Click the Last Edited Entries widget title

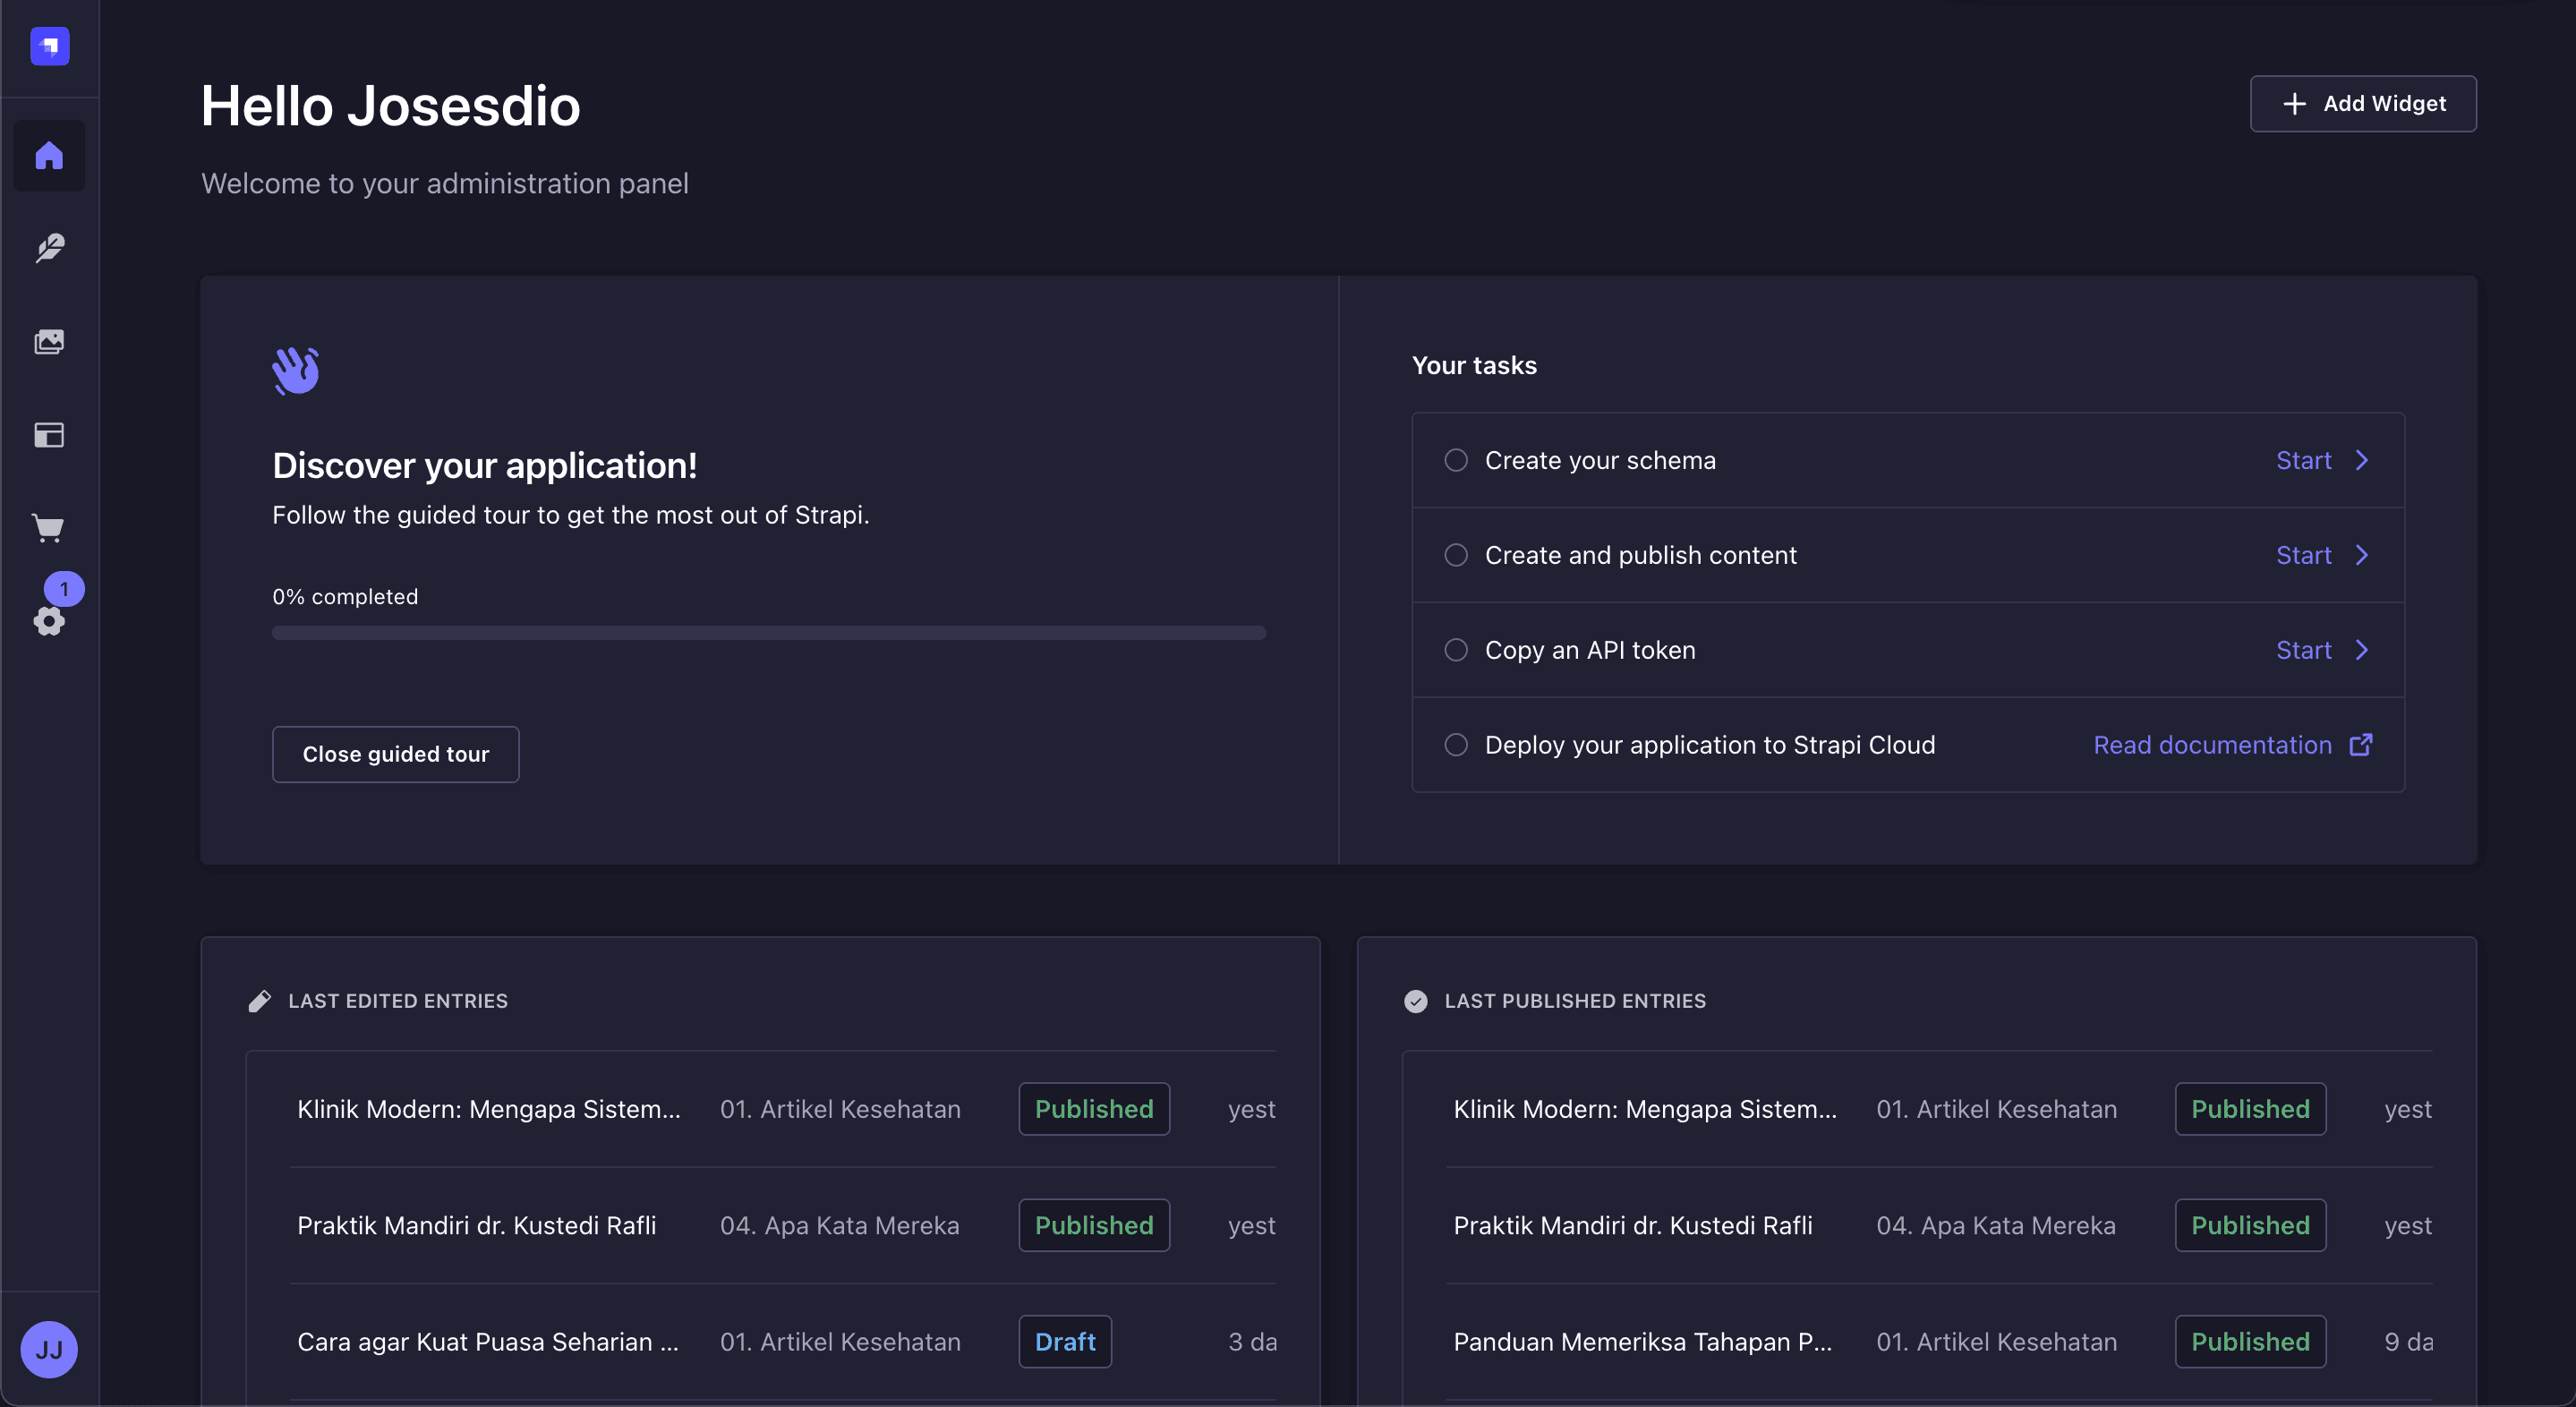[398, 1001]
